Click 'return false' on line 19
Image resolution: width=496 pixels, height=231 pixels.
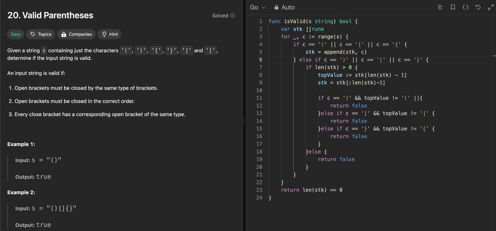click(x=336, y=159)
